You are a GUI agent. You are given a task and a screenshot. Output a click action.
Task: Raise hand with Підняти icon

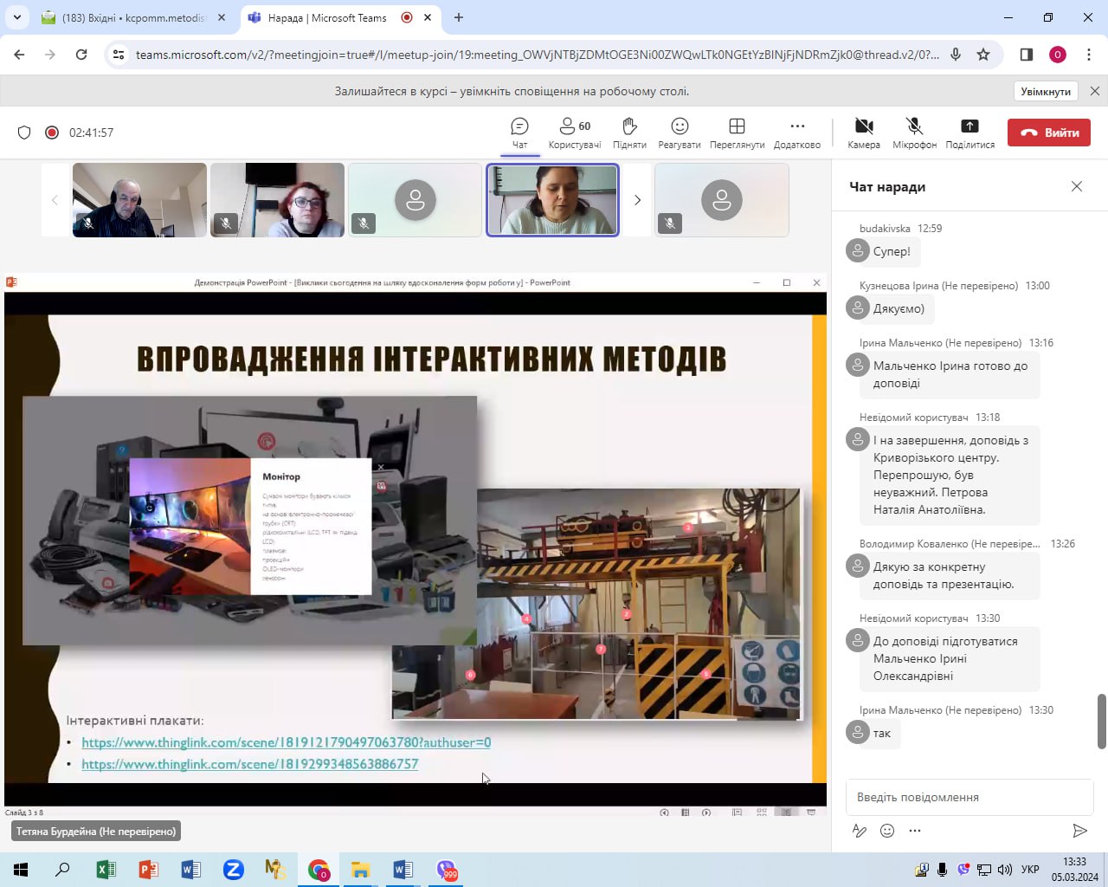[x=629, y=133]
